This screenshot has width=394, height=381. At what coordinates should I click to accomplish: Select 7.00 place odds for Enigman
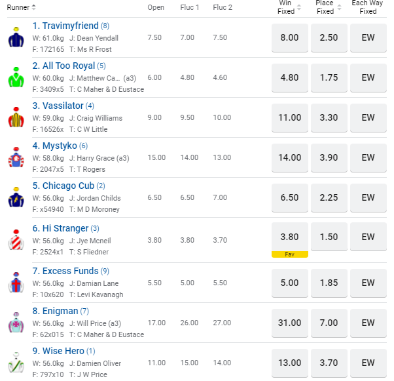[x=329, y=323]
